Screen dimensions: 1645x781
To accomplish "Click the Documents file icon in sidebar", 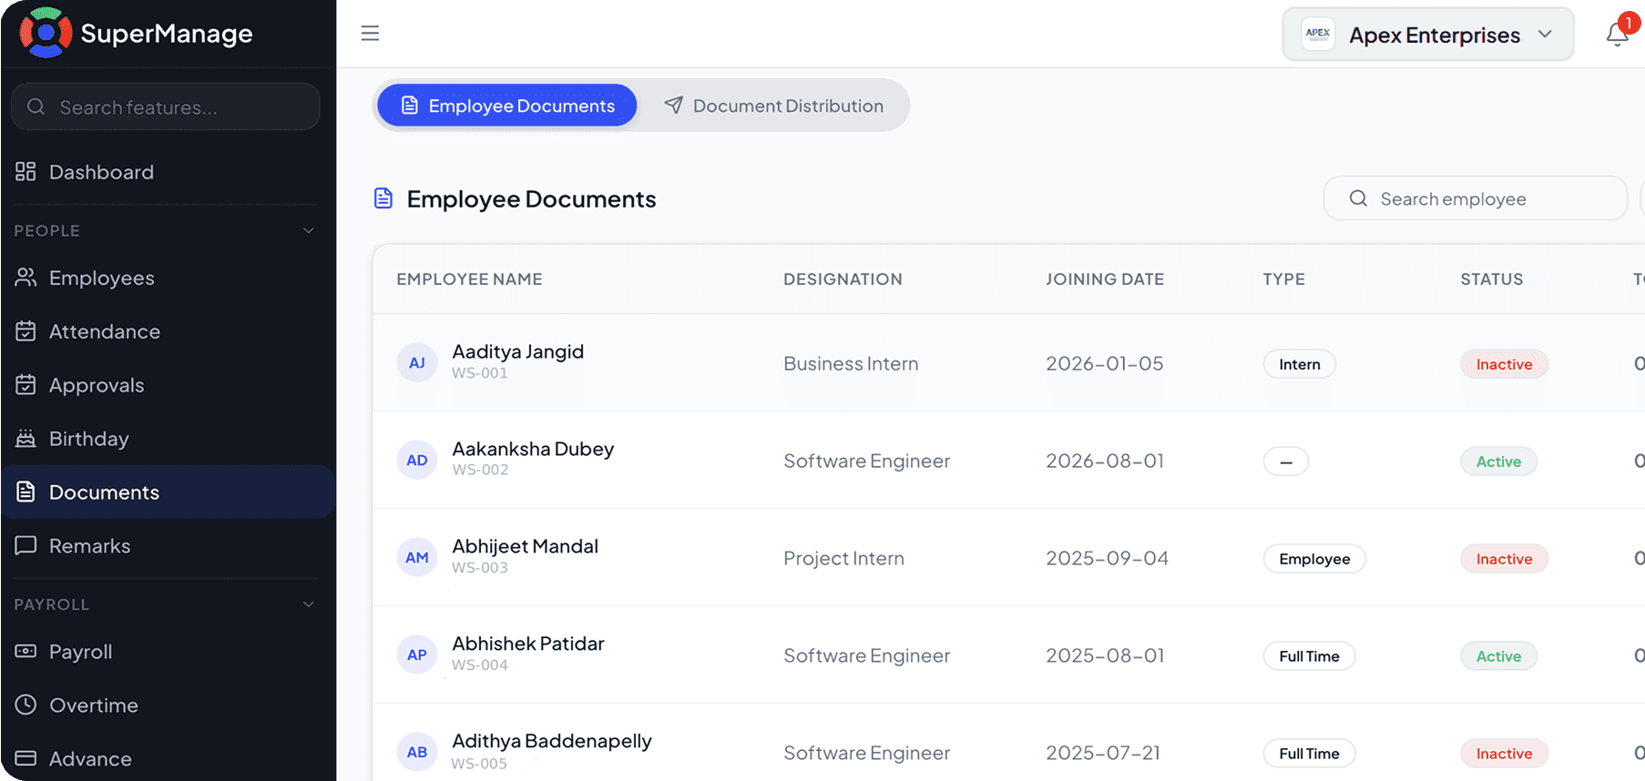I will pyautogui.click(x=26, y=492).
